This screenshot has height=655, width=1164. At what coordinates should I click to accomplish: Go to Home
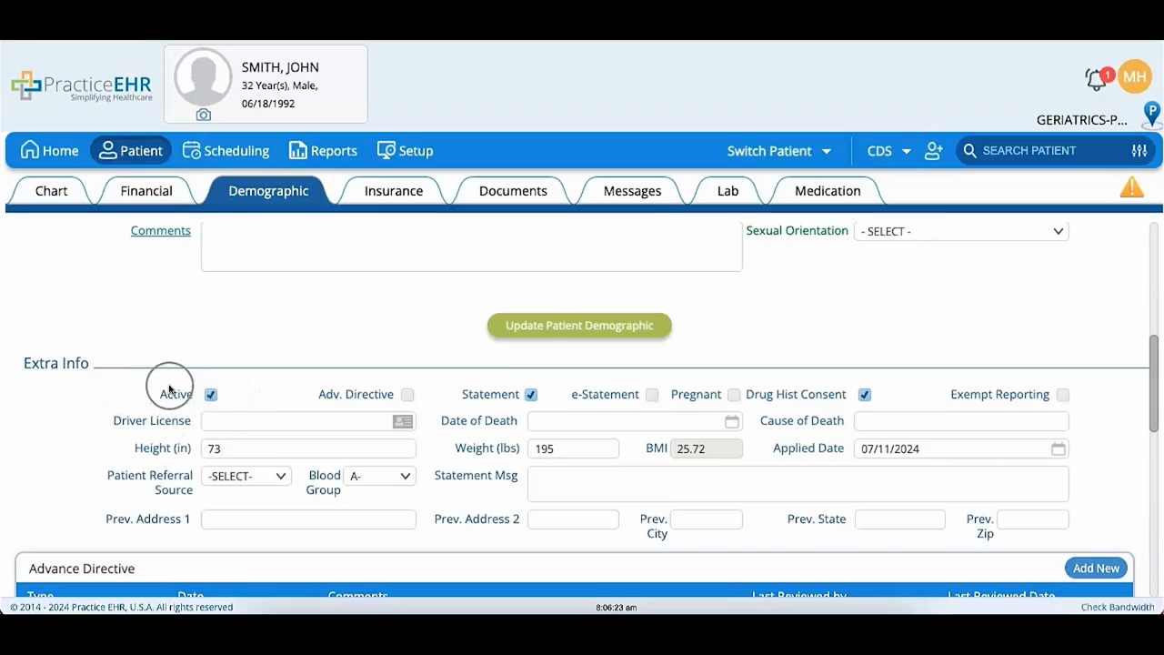[x=50, y=151]
